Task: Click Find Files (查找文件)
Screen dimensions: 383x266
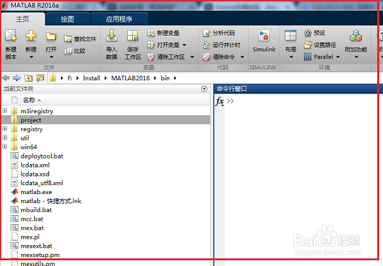Action: point(80,39)
